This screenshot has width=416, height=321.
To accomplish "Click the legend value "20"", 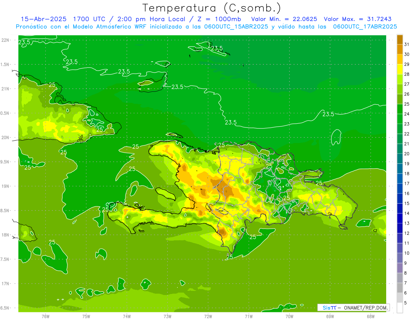I will [407, 154].
